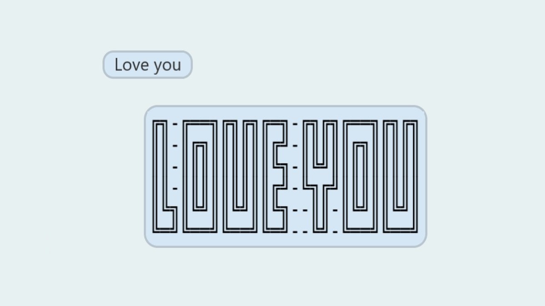This screenshot has width=545, height=306.
Task: Click the giant letter L in the art
Action: pyautogui.click(x=165, y=176)
